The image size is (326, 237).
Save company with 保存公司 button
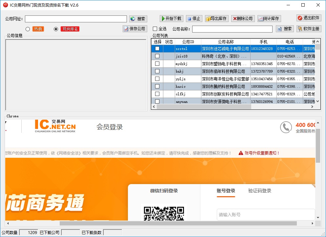[x=135, y=29]
